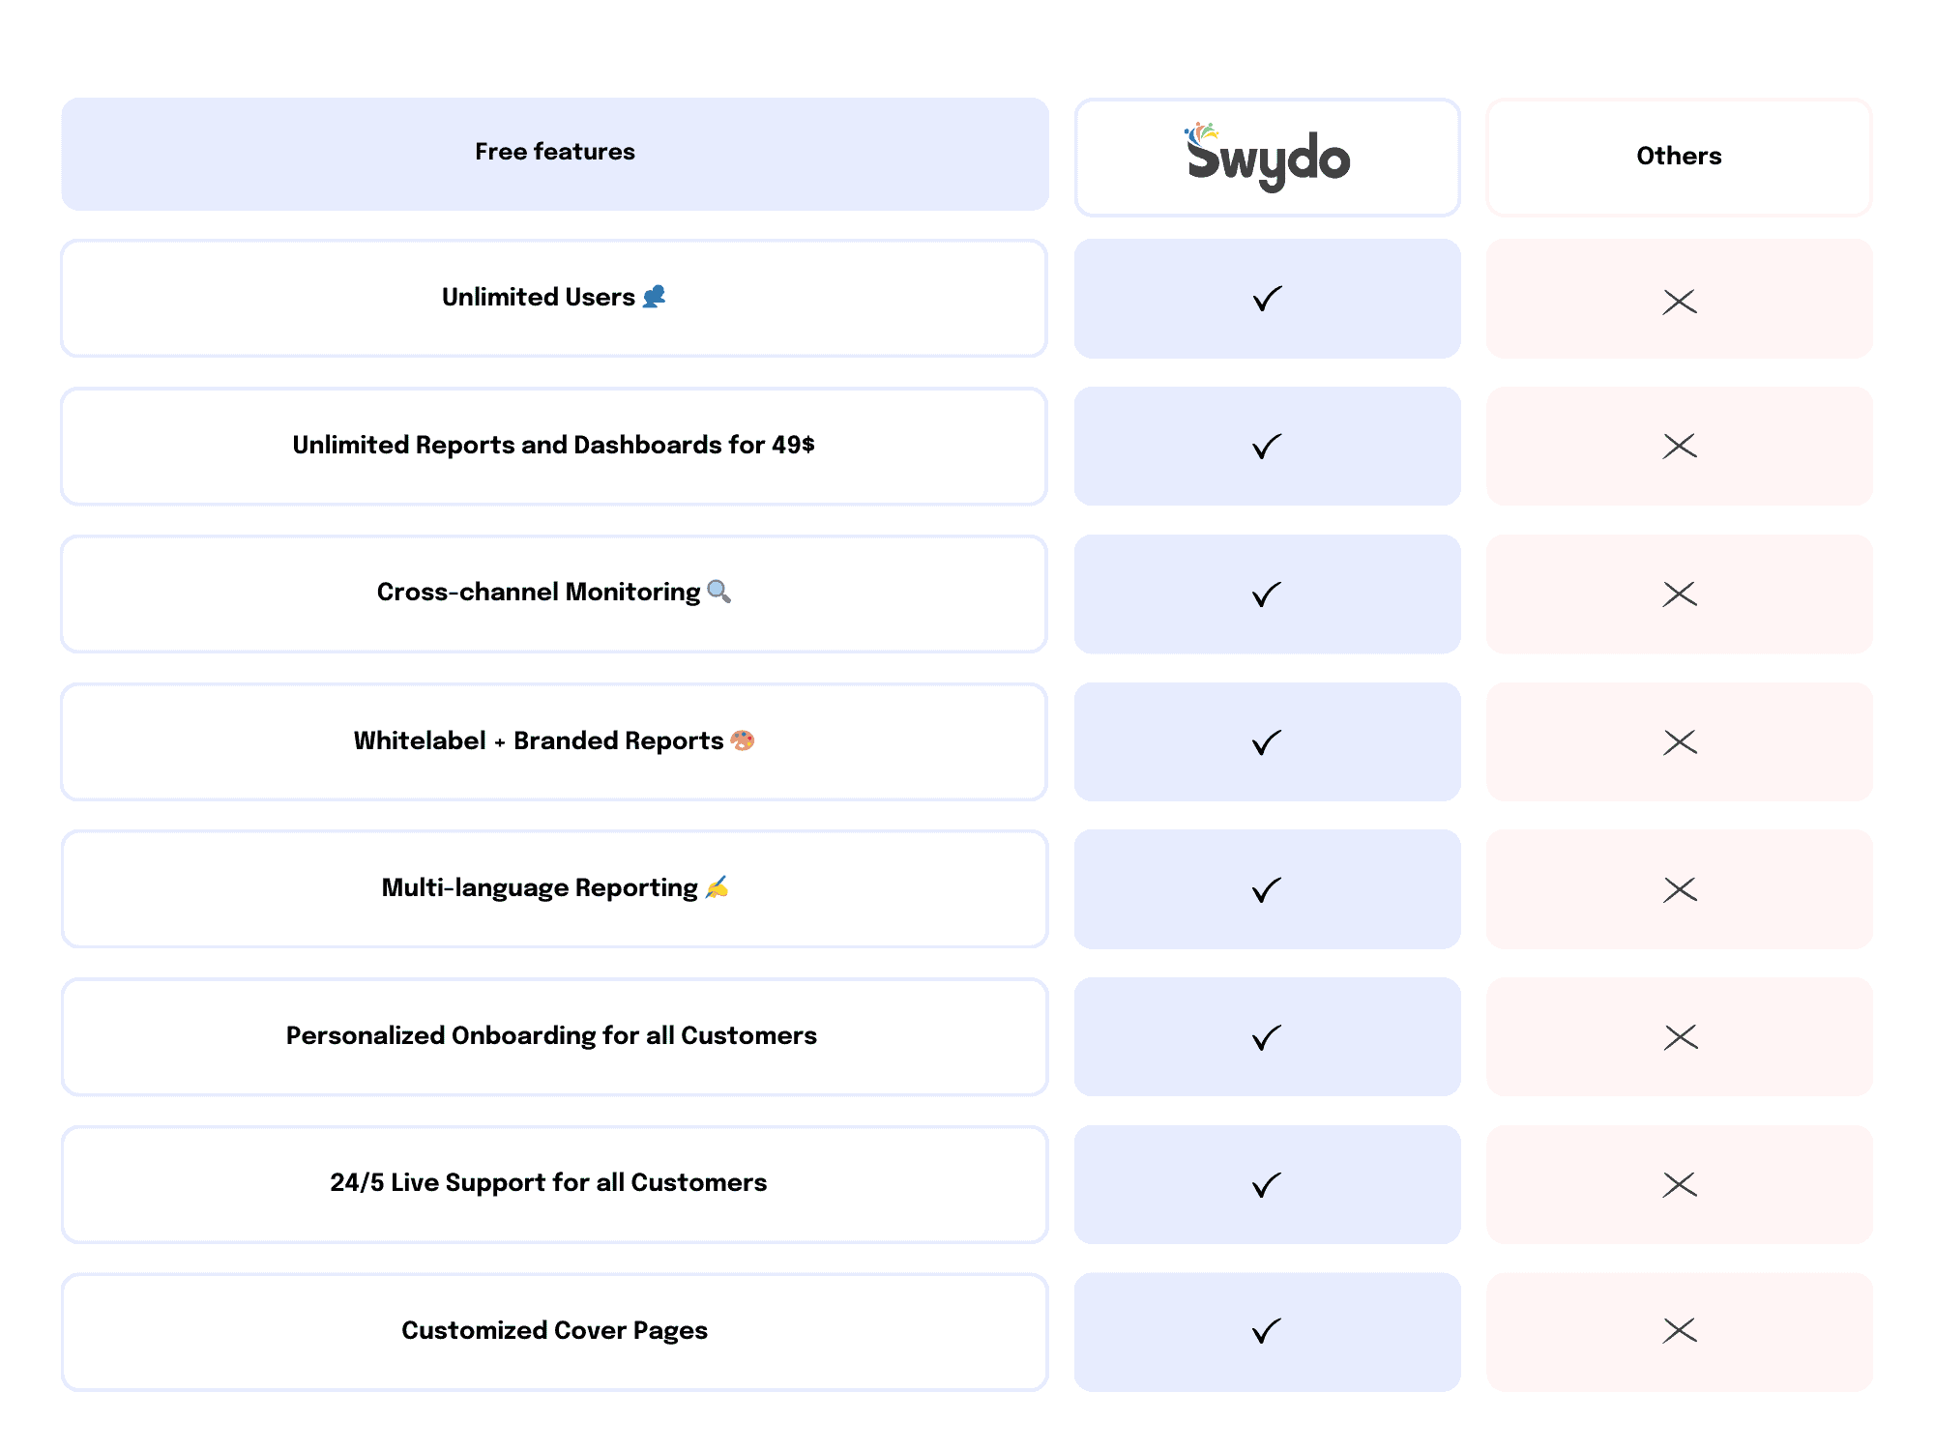1934x1450 pixels.
Task: Click the Customized Cover Pages feature row
Action: 554,1332
